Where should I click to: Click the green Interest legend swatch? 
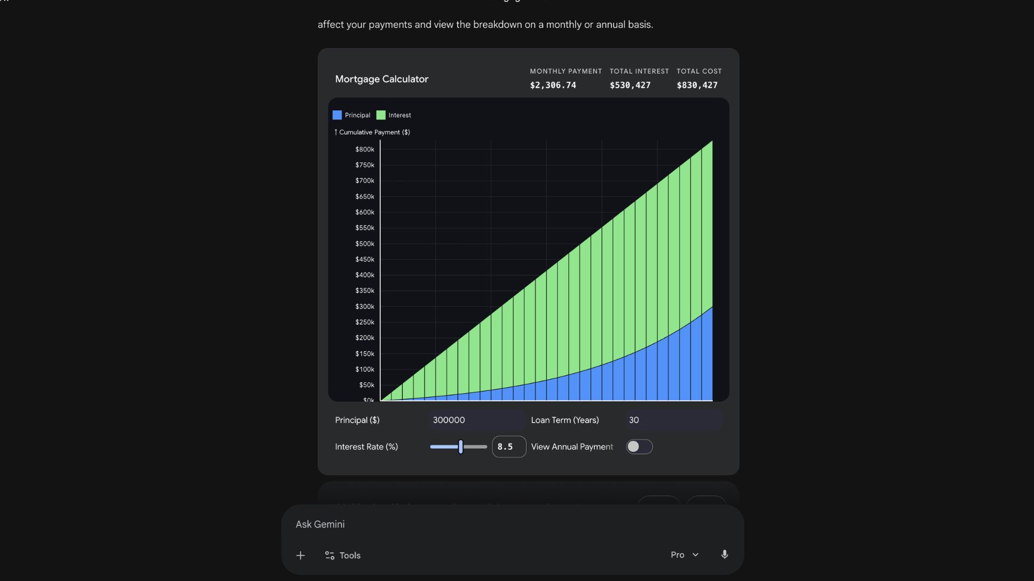coord(381,115)
